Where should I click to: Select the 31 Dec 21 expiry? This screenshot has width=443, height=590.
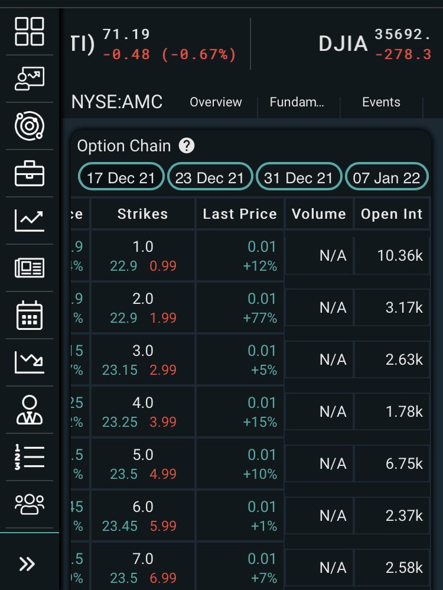(299, 177)
